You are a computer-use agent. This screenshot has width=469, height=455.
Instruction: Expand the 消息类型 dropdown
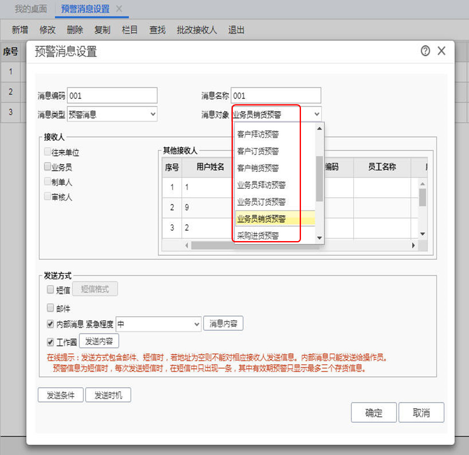(153, 114)
